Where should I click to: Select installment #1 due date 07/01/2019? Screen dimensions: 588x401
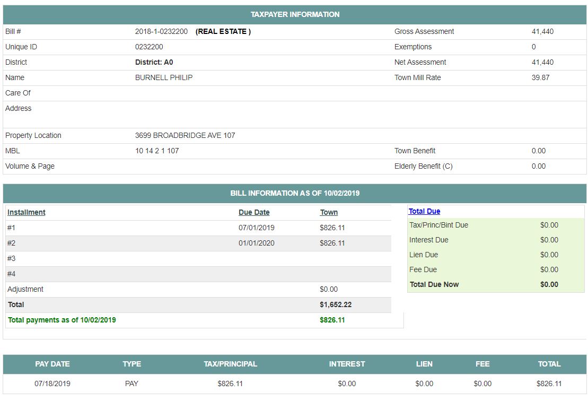(257, 228)
